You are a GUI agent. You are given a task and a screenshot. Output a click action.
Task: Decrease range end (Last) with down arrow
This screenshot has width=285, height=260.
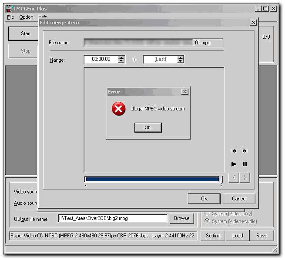(180, 61)
